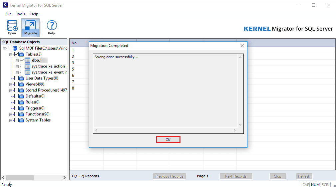Collapse the Tables(3) node

11,55
